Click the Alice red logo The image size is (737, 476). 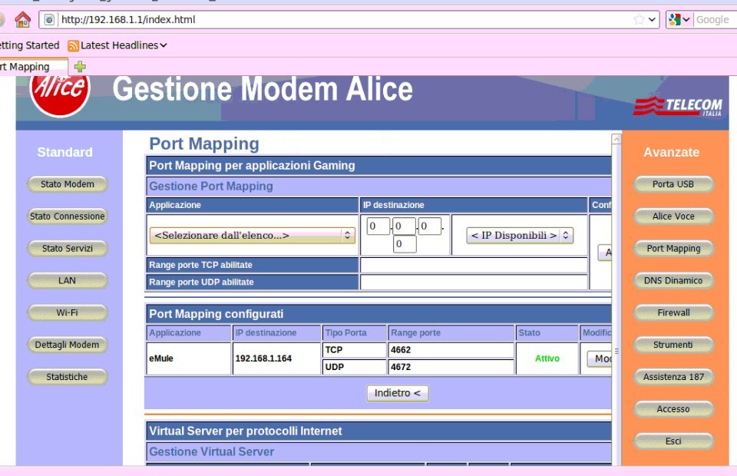(x=60, y=94)
